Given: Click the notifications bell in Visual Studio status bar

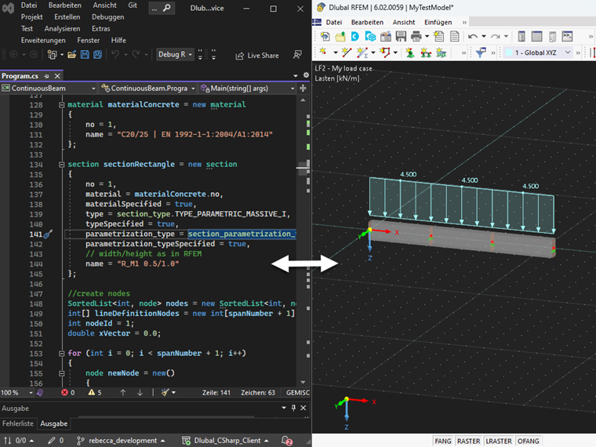Looking at the screenshot, I should coord(287,441).
